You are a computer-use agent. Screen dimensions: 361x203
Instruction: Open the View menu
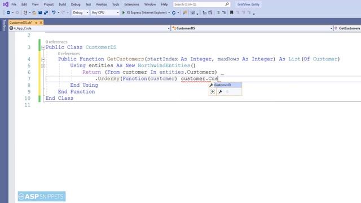pos(35,5)
